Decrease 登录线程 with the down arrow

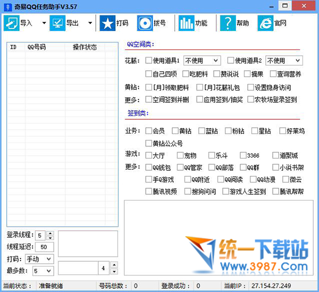point(50,238)
